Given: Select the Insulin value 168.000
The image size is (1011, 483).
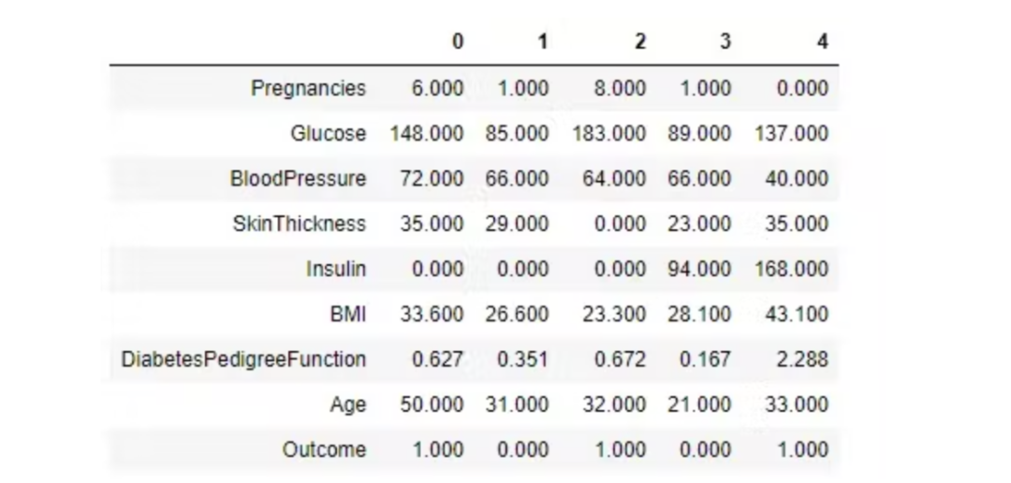Looking at the screenshot, I should [791, 269].
